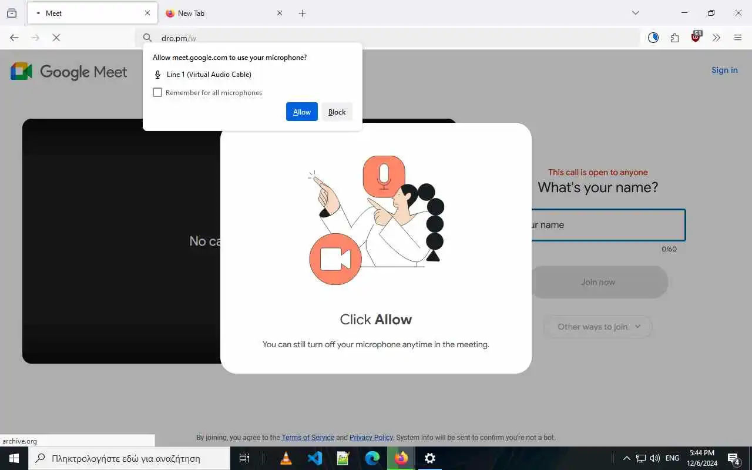Open Settings gear on taskbar
752x470 pixels.
pyautogui.click(x=430, y=458)
